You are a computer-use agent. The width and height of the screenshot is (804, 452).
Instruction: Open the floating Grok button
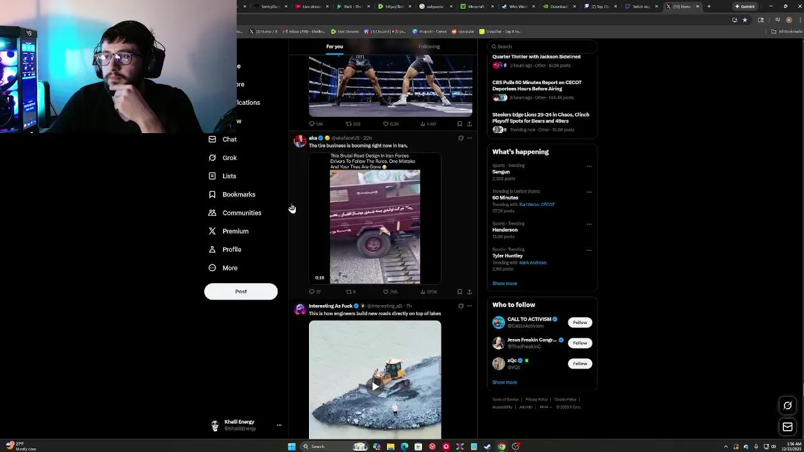coord(788,406)
